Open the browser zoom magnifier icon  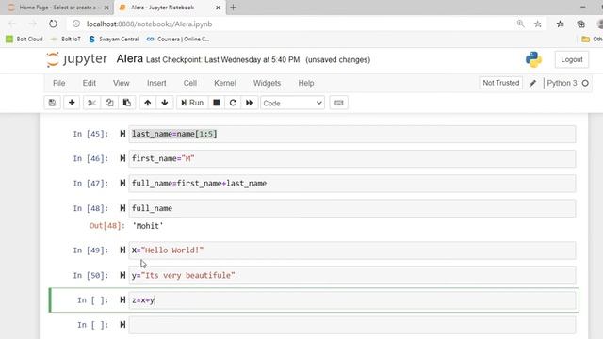pos(520,24)
